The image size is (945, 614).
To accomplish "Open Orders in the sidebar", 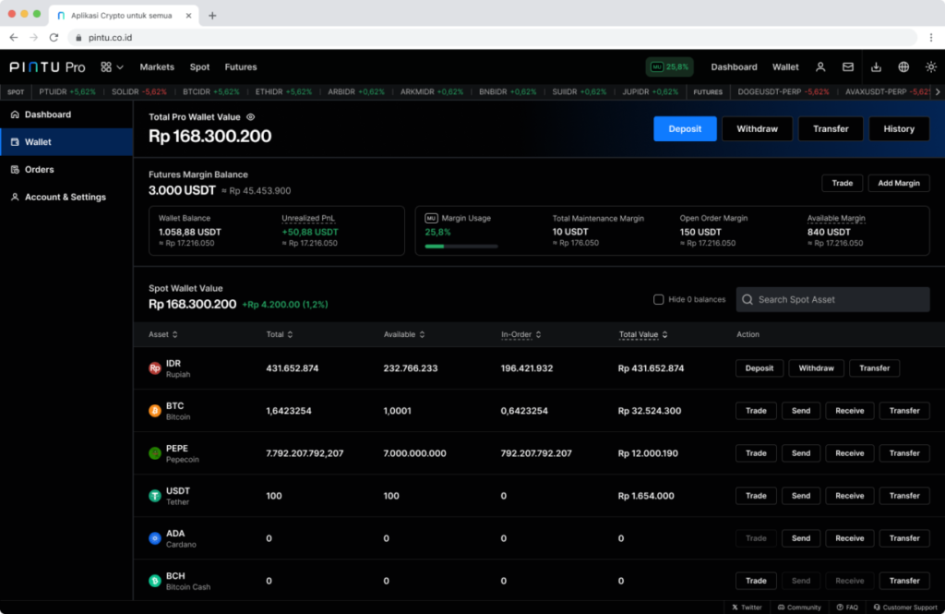I will tap(66, 170).
